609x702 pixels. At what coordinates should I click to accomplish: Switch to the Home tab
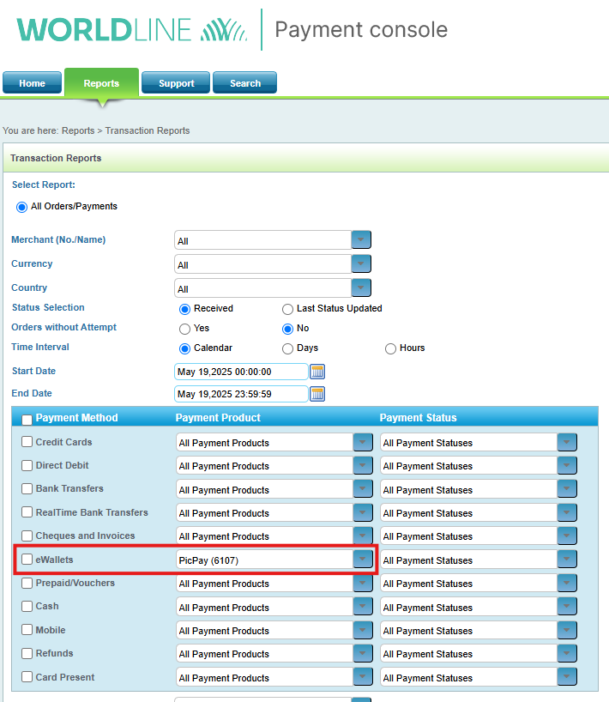[32, 83]
